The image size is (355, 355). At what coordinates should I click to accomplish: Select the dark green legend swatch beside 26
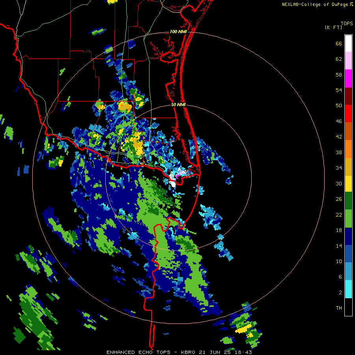(348, 201)
